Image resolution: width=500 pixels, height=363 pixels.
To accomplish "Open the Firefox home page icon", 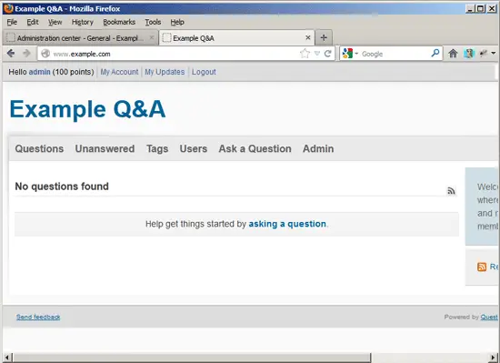I will 453,54.
